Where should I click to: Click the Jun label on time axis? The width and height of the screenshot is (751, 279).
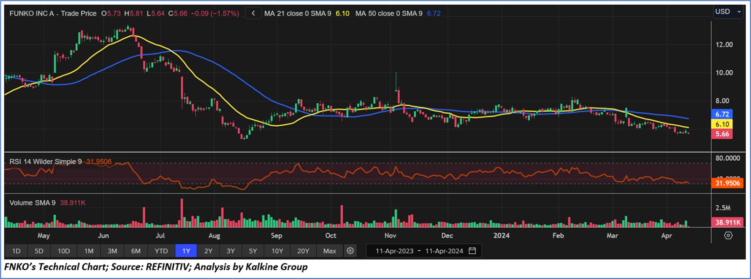pyautogui.click(x=103, y=236)
